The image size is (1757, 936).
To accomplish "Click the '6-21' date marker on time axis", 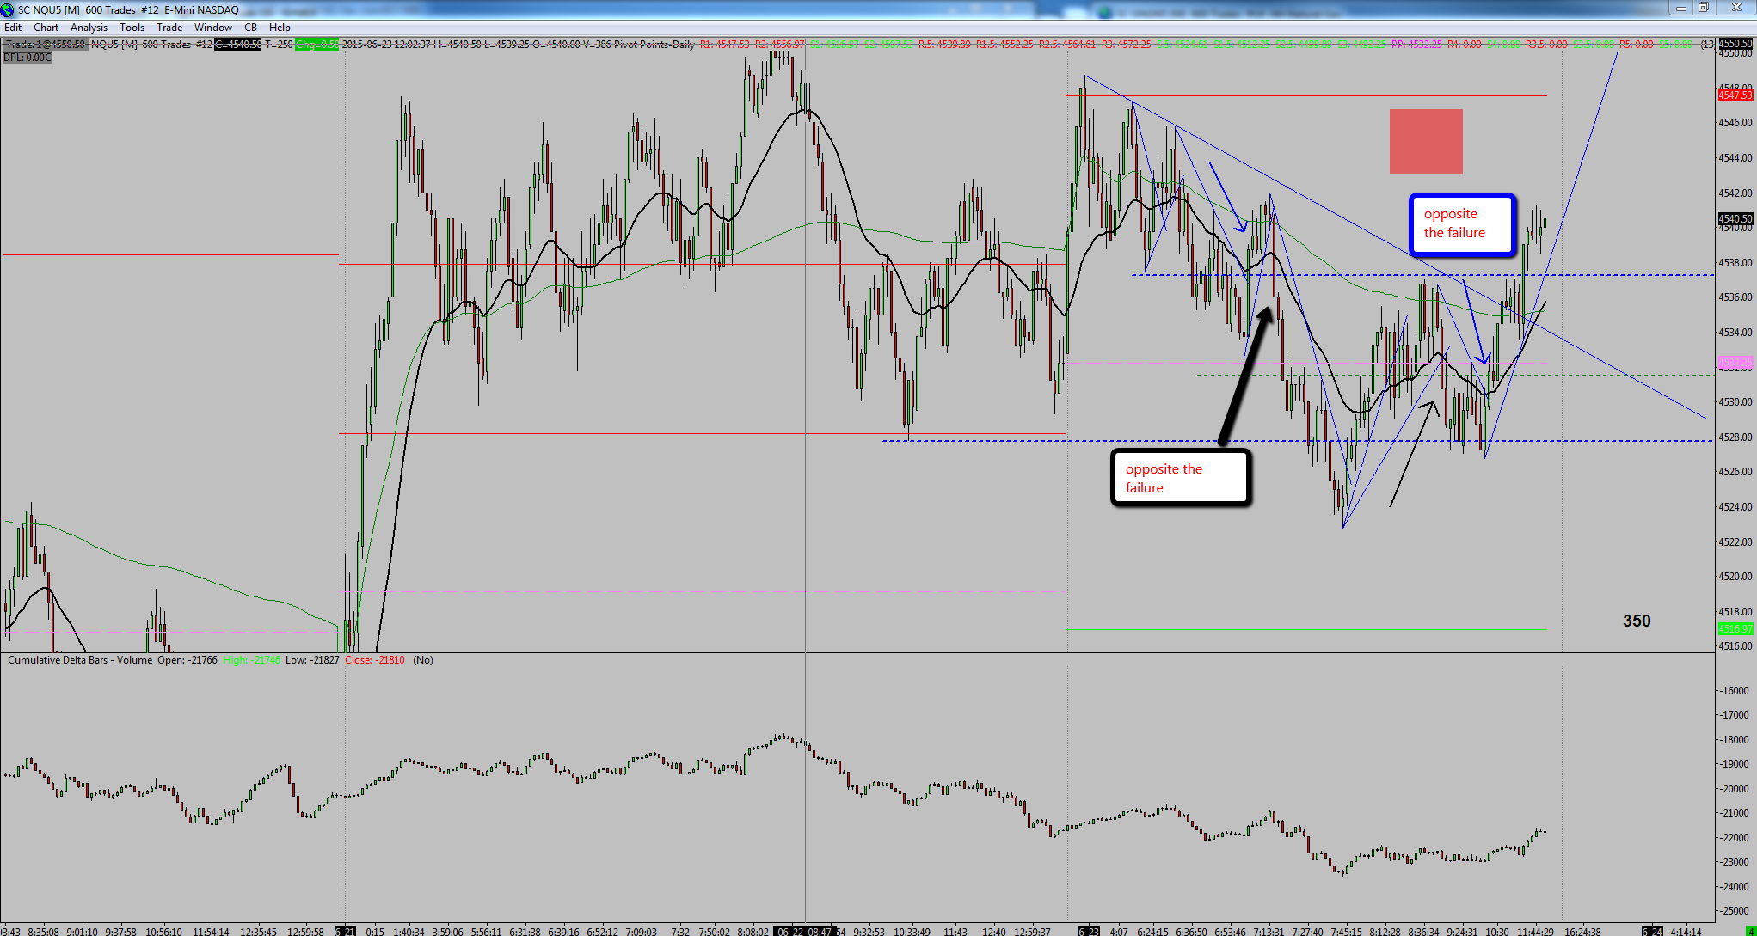I will click(345, 931).
